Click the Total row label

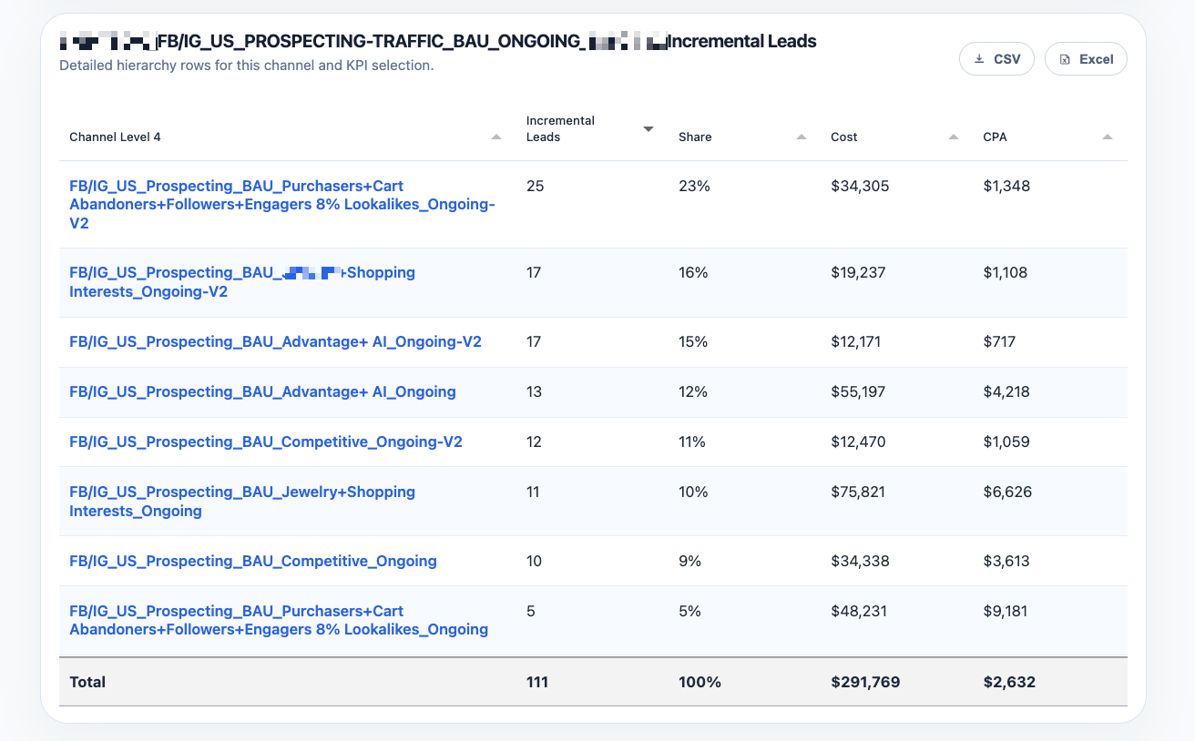click(x=87, y=682)
